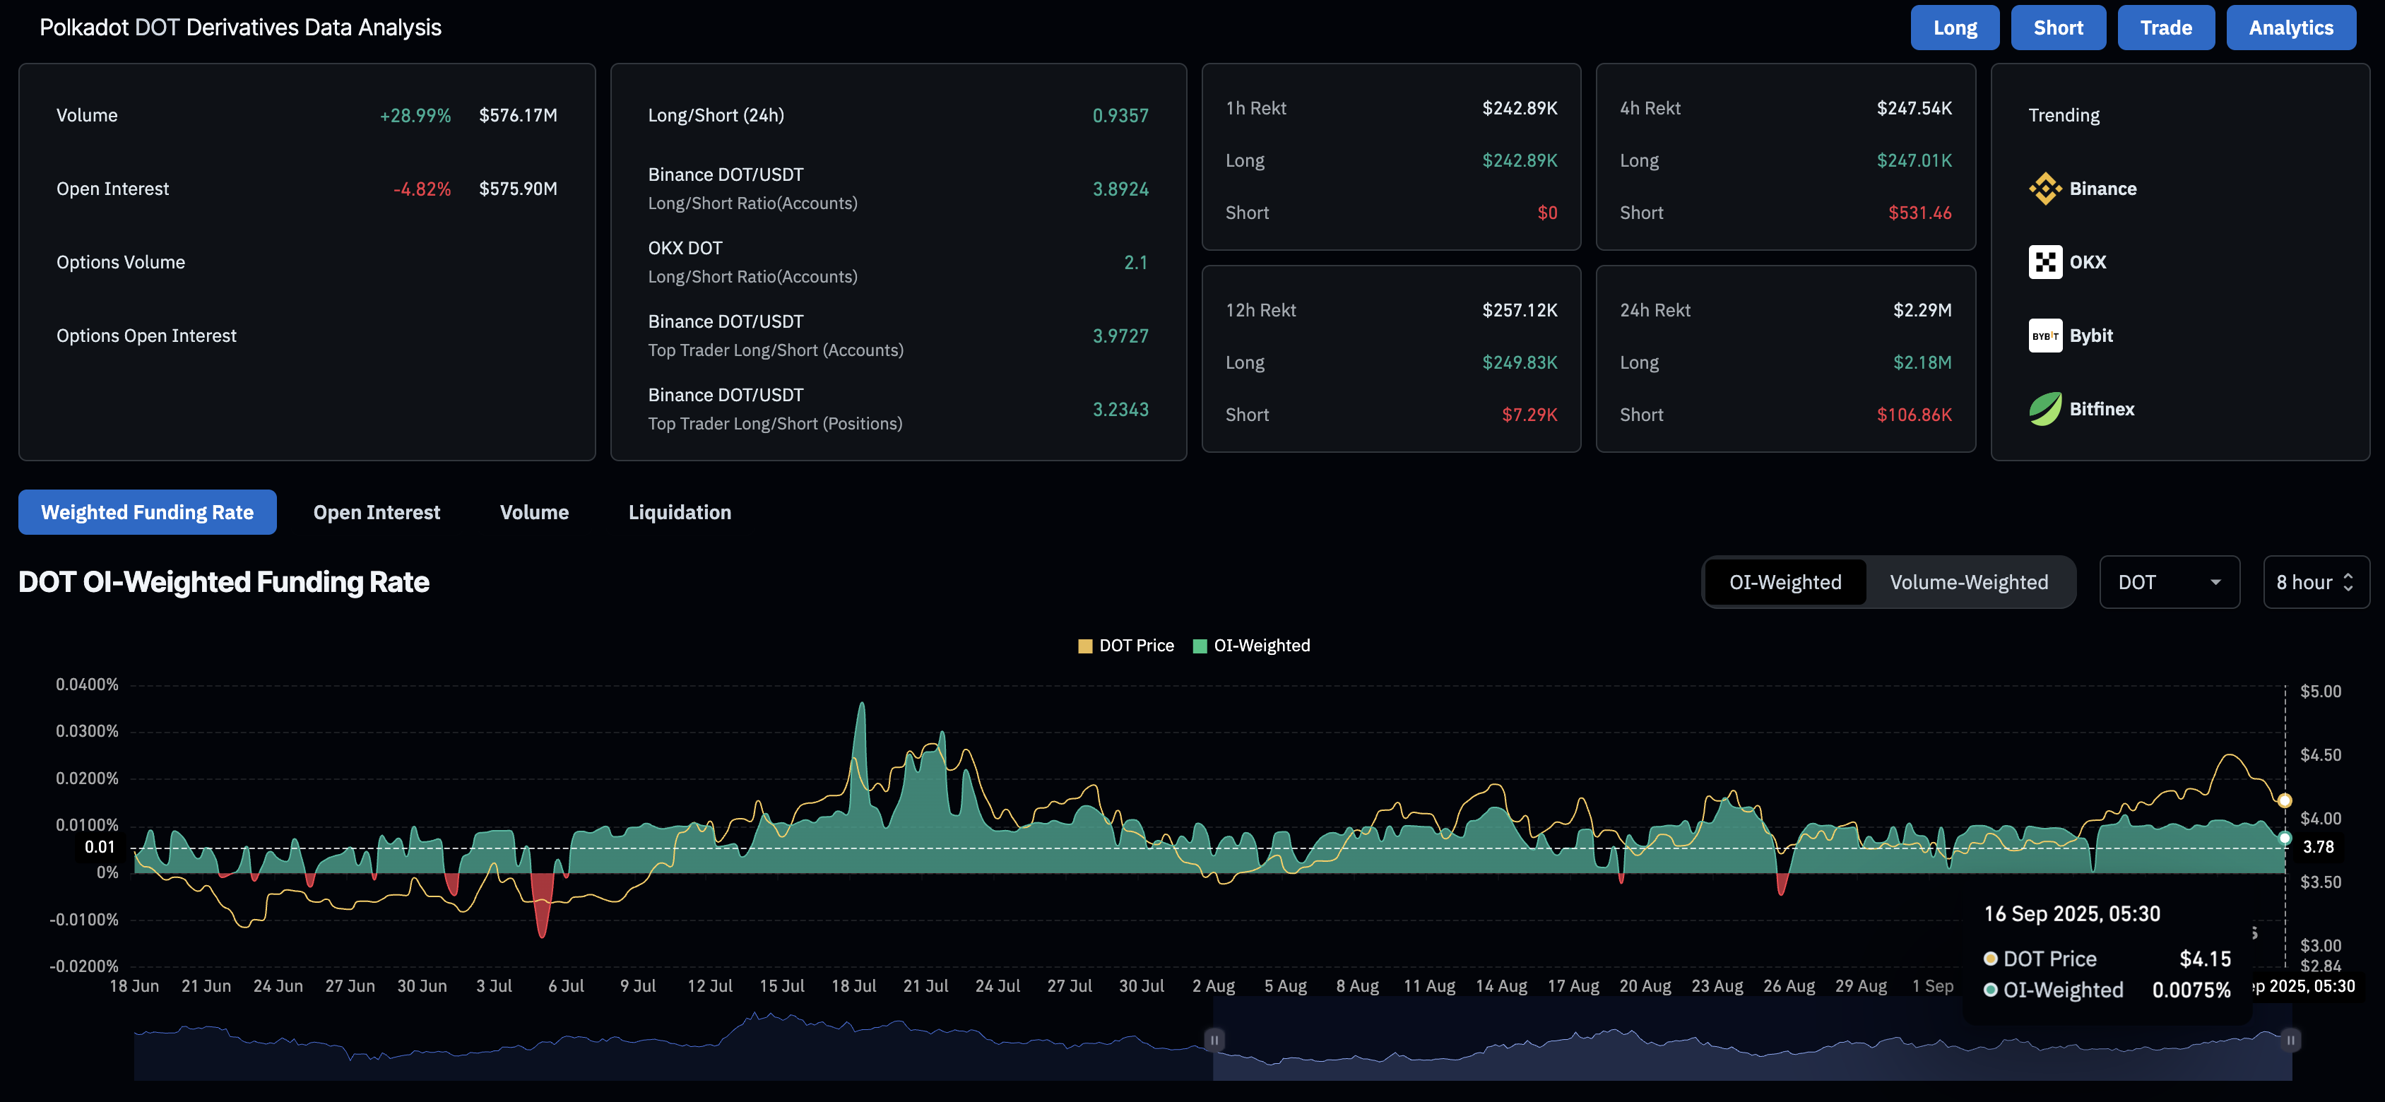
Task: Click the Analytics button
Action: coord(2290,28)
